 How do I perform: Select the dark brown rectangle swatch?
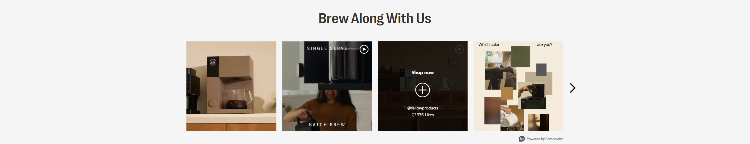pyautogui.click(x=495, y=111)
